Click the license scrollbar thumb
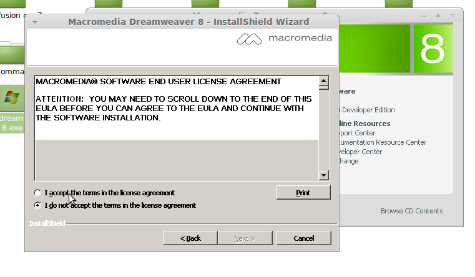Viewport: 475px width, 277px height. point(323,88)
